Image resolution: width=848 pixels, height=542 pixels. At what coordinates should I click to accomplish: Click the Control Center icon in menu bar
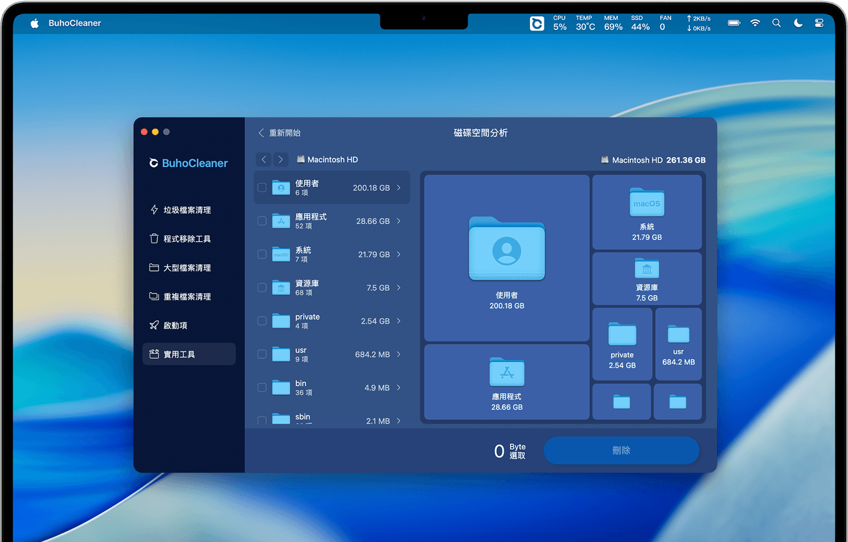[819, 23]
